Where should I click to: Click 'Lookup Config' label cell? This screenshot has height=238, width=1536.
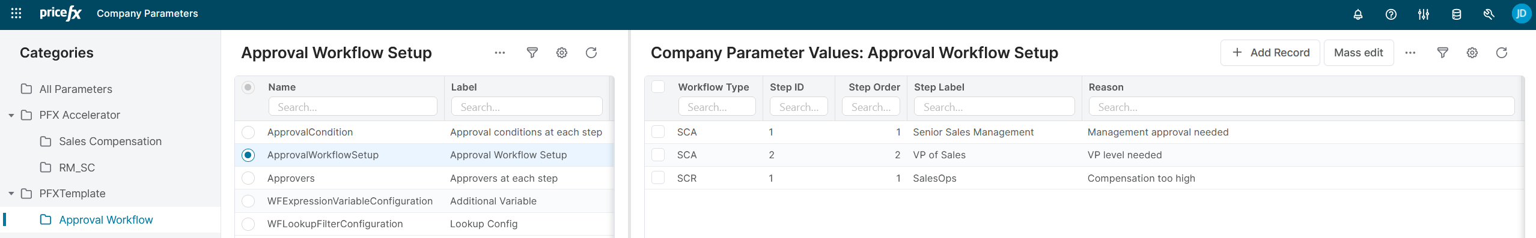pyautogui.click(x=483, y=224)
